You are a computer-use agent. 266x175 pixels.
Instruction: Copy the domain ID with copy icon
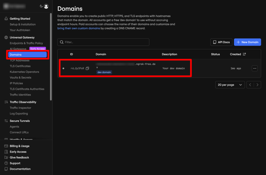coord(87,68)
